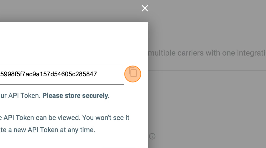Focus the API token text field
Image resolution: width=266 pixels, height=148 pixels.
click(x=62, y=74)
